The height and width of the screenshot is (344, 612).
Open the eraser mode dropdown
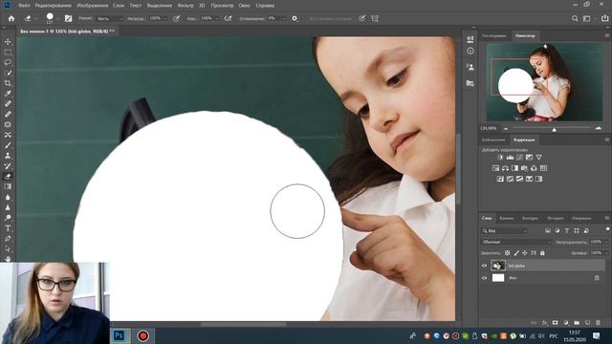point(110,18)
